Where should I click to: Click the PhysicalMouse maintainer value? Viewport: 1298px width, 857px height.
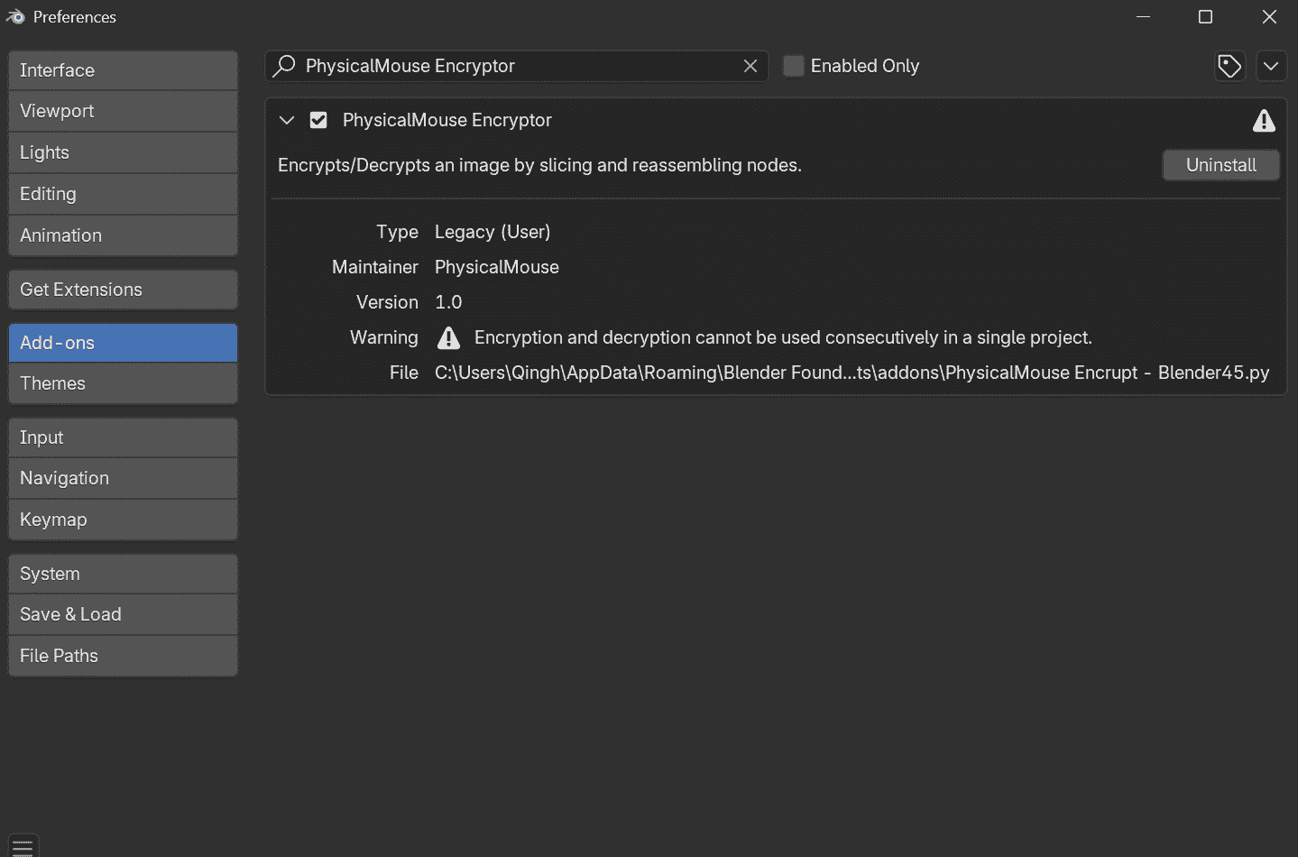(497, 267)
